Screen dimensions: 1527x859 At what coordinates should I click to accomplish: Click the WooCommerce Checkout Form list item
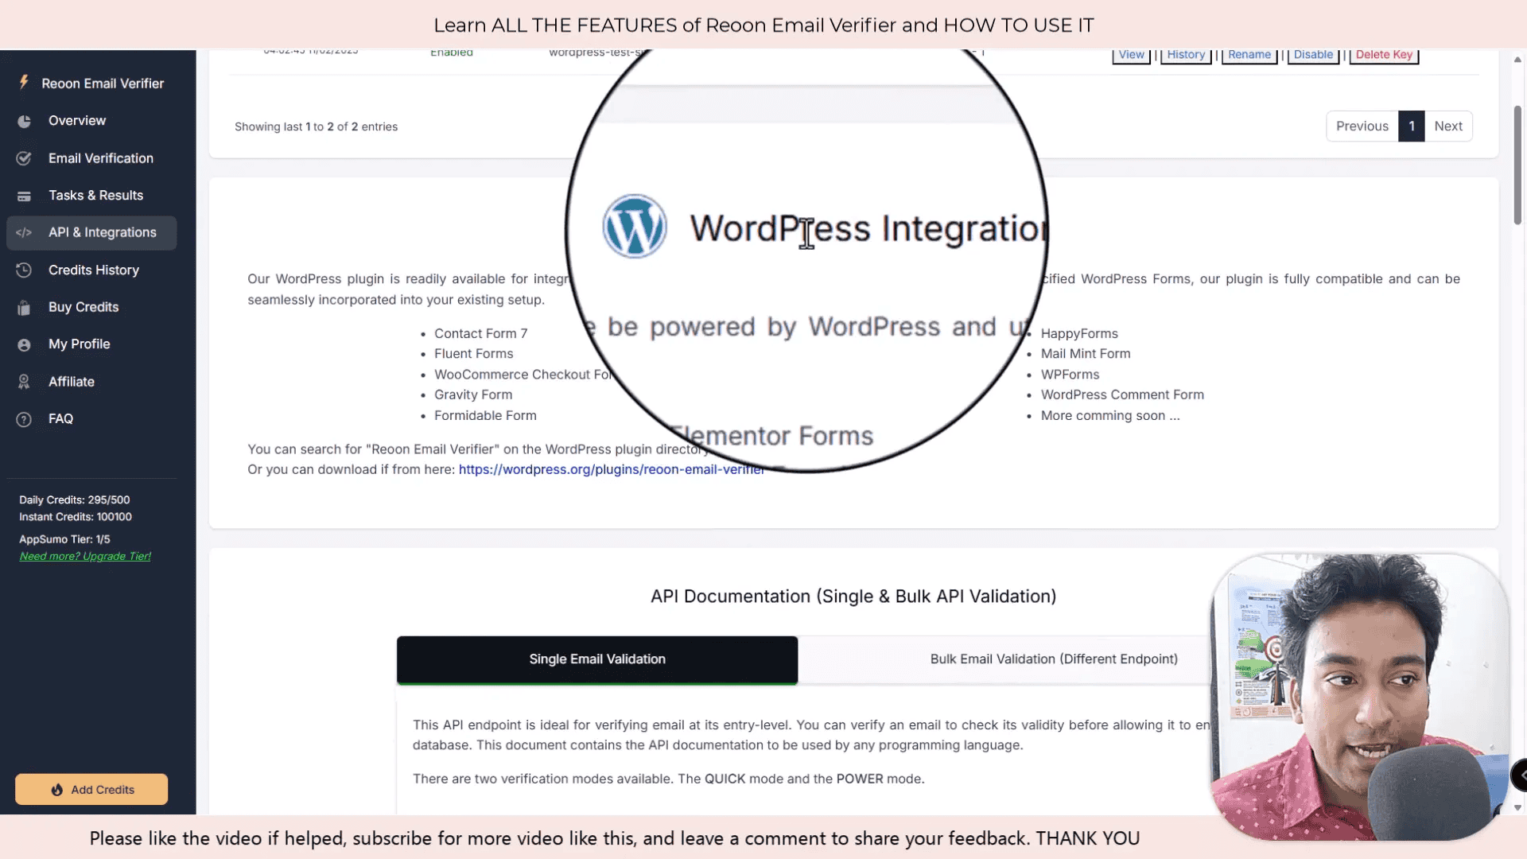(523, 375)
